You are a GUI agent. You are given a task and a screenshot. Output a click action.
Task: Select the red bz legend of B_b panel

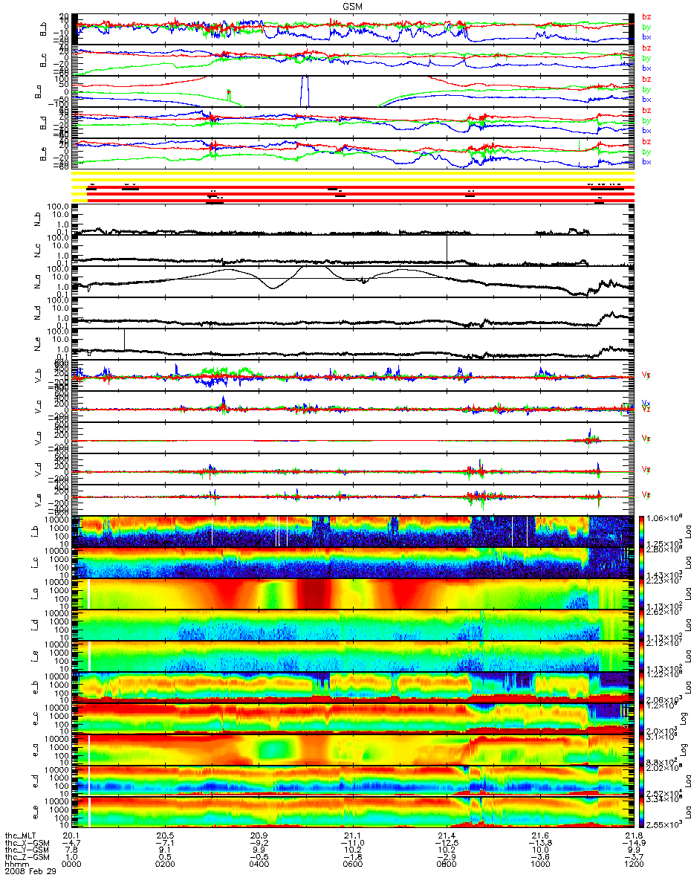[x=646, y=16]
